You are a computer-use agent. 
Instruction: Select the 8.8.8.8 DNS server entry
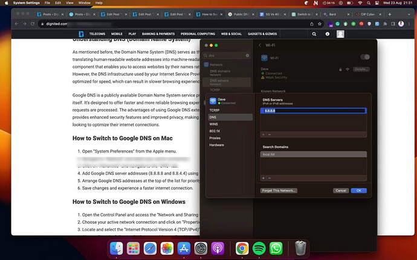314,111
